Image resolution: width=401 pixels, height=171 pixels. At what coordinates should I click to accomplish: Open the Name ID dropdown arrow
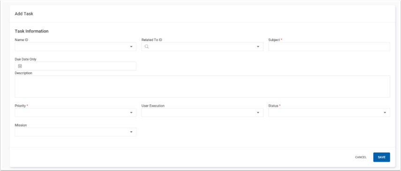(131, 47)
